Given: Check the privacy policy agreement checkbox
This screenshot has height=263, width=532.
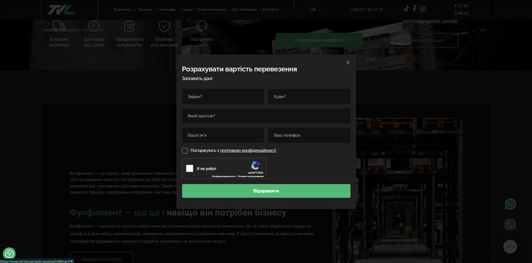Looking at the screenshot, I should (185, 151).
